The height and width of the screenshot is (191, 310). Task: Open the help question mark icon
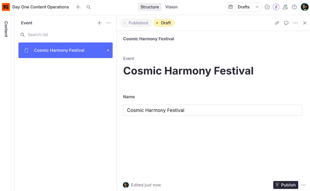click(x=294, y=7)
